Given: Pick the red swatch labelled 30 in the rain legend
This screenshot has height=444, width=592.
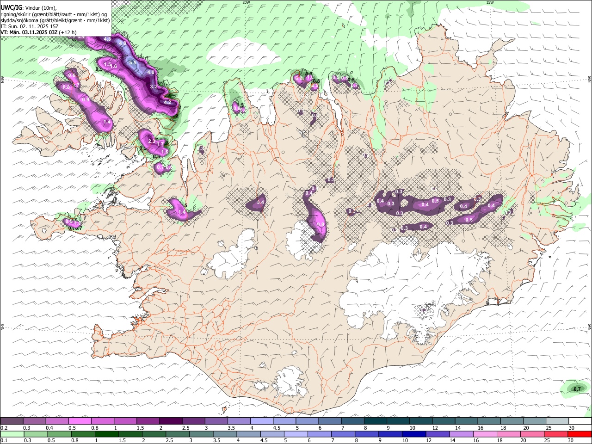Looking at the screenshot, I should (x=580, y=434).
